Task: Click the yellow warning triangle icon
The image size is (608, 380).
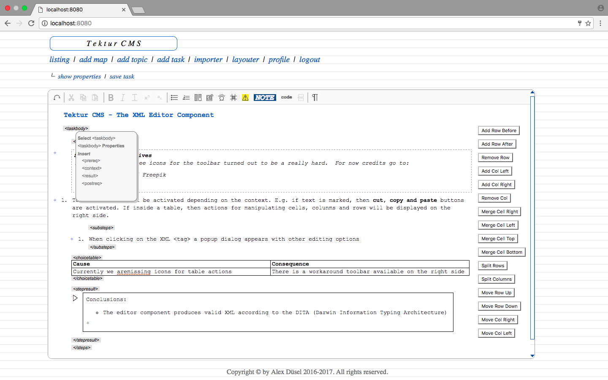Action: point(245,98)
